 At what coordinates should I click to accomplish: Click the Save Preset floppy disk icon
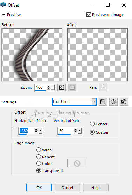pyautogui.click(x=103, y=102)
